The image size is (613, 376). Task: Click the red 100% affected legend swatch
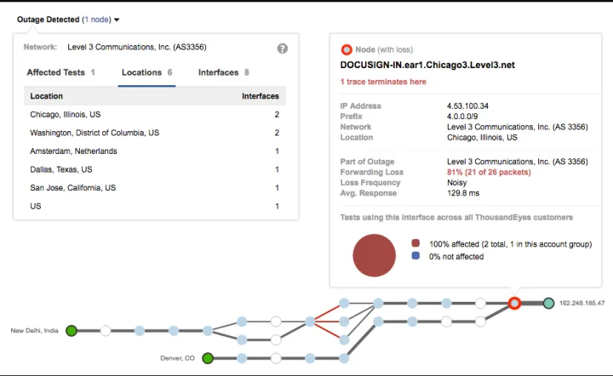point(415,244)
